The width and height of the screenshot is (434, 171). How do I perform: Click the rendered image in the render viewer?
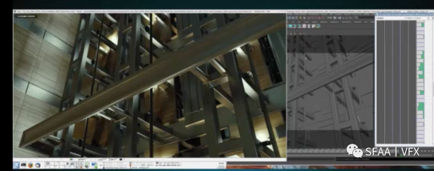click(149, 85)
